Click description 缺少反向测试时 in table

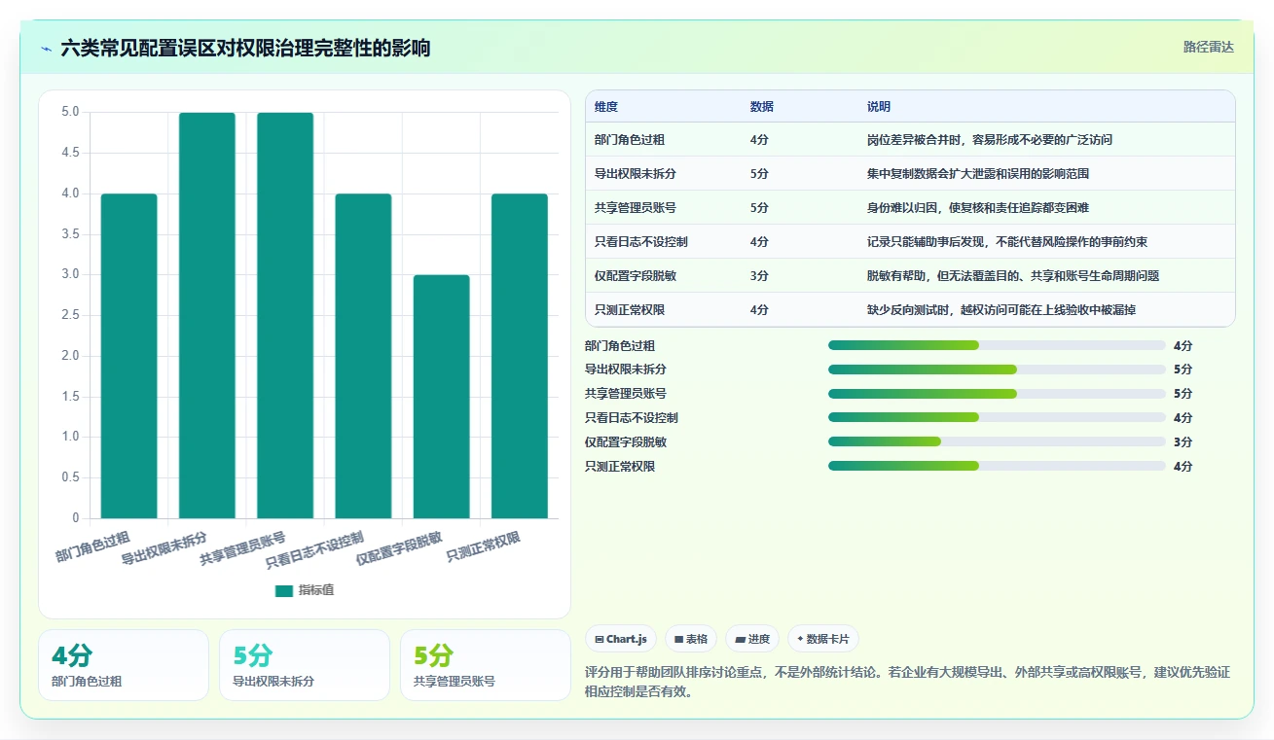[1001, 310]
